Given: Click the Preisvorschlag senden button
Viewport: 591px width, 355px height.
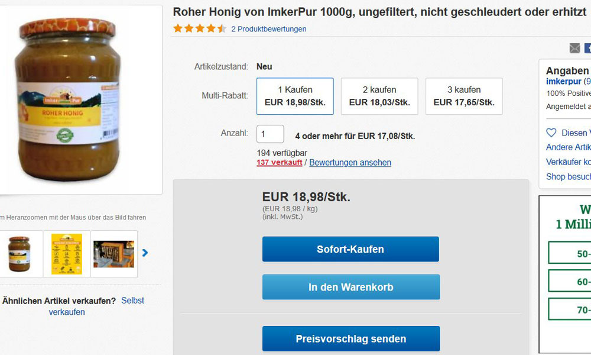Looking at the screenshot, I should pos(351,339).
